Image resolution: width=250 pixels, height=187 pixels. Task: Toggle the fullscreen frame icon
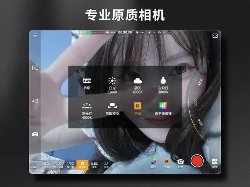pos(215,36)
